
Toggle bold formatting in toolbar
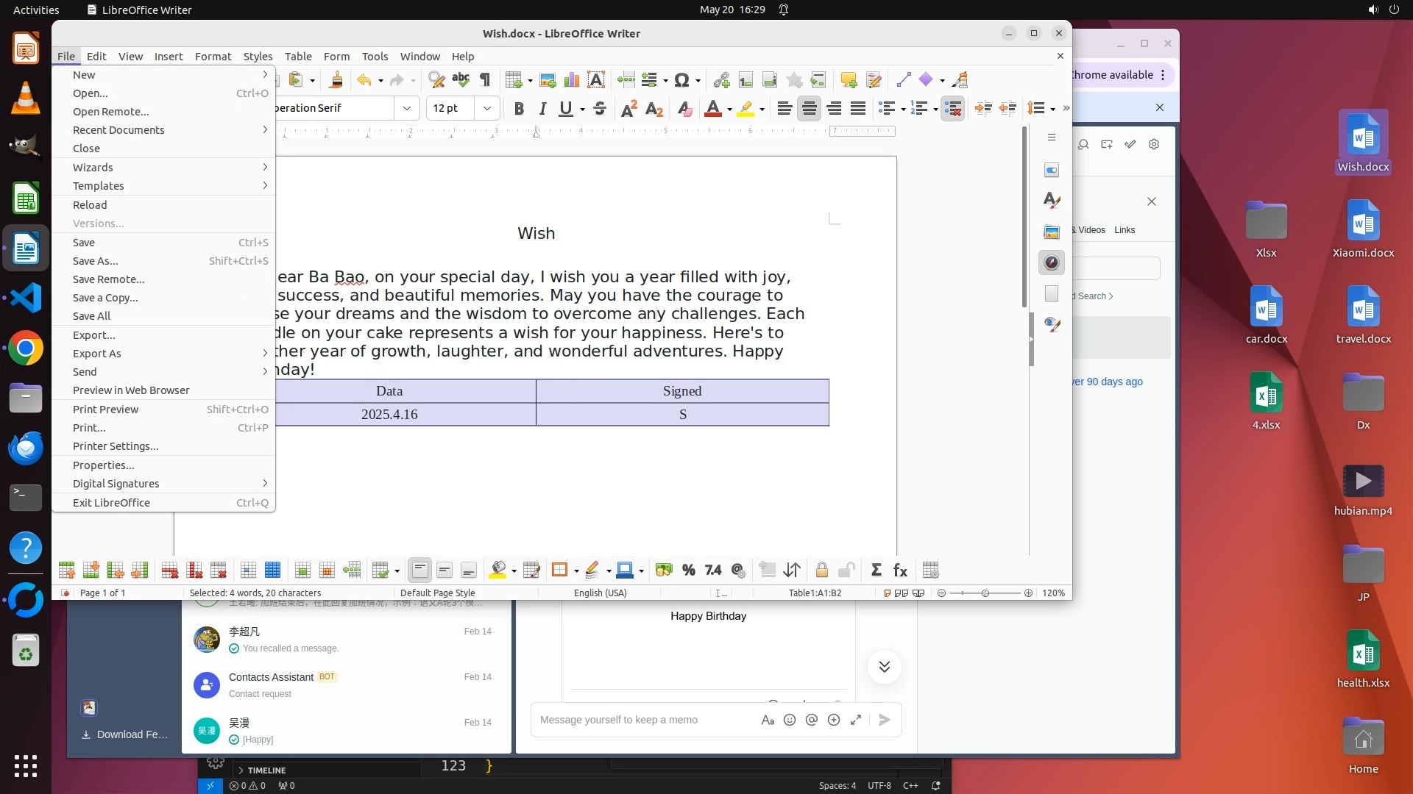[x=519, y=109]
